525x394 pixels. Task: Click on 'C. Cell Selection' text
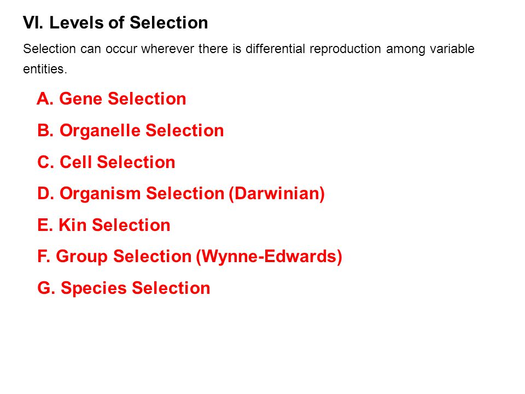(x=106, y=162)
